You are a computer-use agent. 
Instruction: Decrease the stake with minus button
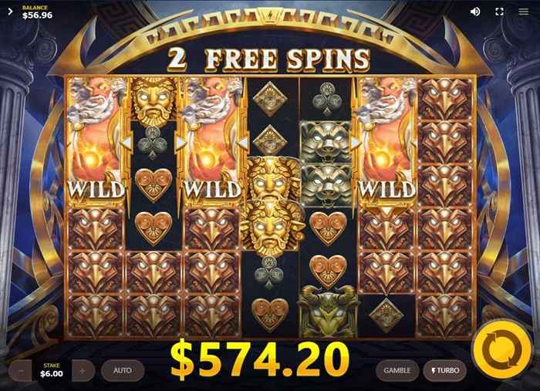coord(21,371)
